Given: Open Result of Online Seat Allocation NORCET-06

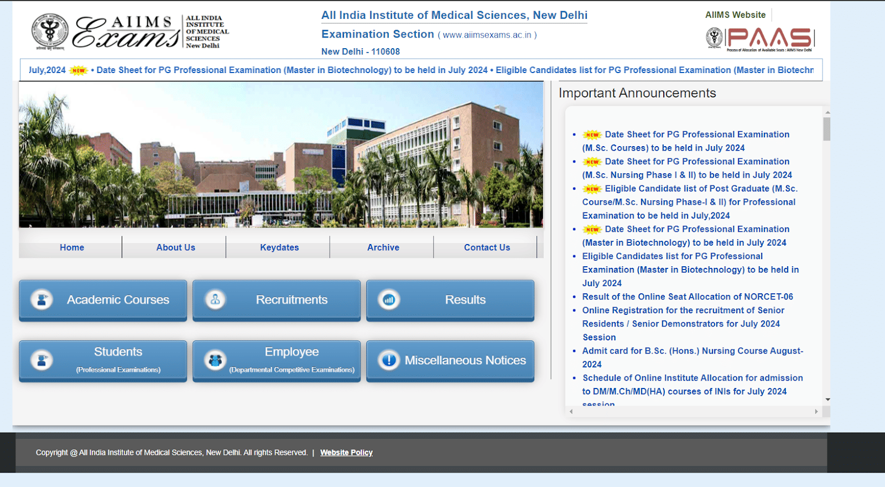Looking at the screenshot, I should click(x=688, y=297).
